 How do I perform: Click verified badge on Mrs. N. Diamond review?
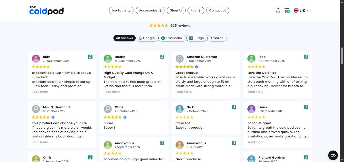53,117
